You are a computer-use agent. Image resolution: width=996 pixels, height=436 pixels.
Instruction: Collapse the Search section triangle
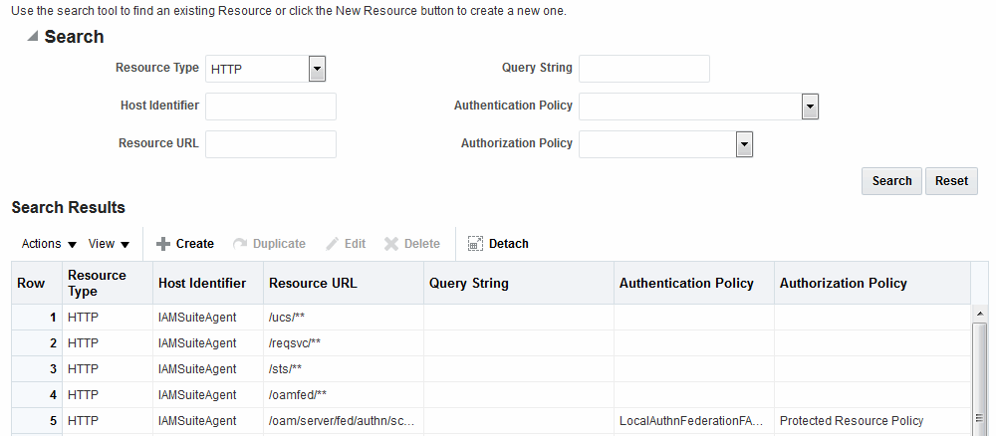click(33, 37)
